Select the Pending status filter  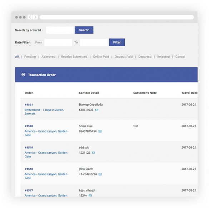point(30,57)
